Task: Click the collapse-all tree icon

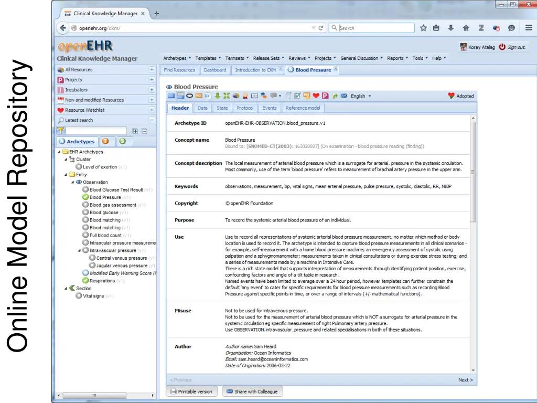Action: point(145,131)
